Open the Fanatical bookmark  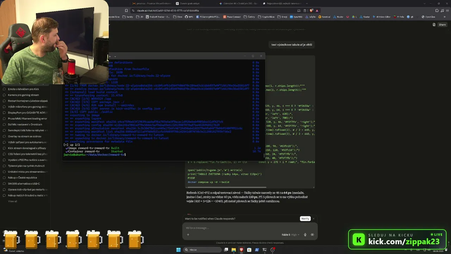pyautogui.click(x=325, y=17)
